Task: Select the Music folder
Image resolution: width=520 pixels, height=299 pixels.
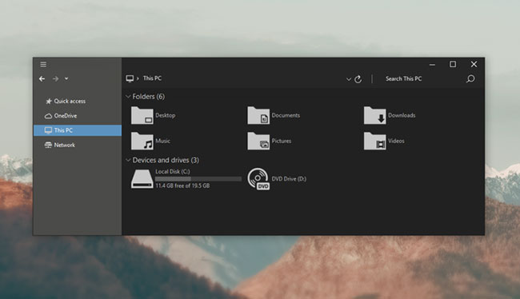Action: click(151, 141)
